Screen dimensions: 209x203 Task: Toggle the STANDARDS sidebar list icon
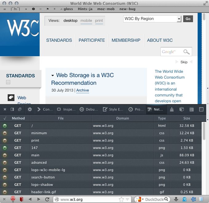click(x=8, y=82)
